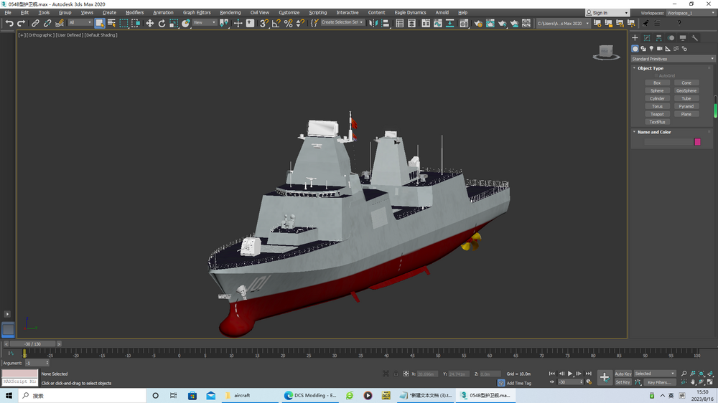Image resolution: width=718 pixels, height=403 pixels.
Task: Create a Teapot primitive button
Action: pos(657,114)
